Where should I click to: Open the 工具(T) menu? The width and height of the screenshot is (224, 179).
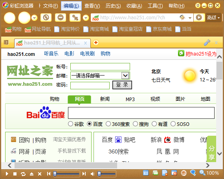[x=155, y=6]
